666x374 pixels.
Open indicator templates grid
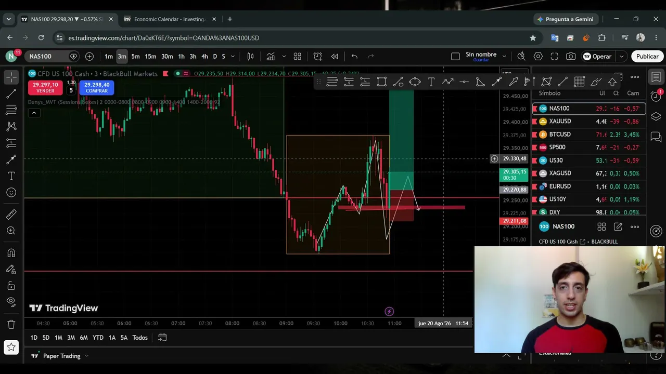point(298,56)
